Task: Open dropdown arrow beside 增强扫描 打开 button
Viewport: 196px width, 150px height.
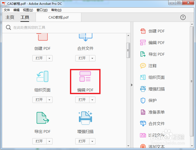Action: point(92,141)
